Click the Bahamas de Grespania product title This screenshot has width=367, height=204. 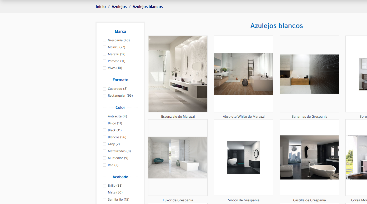tap(309, 117)
